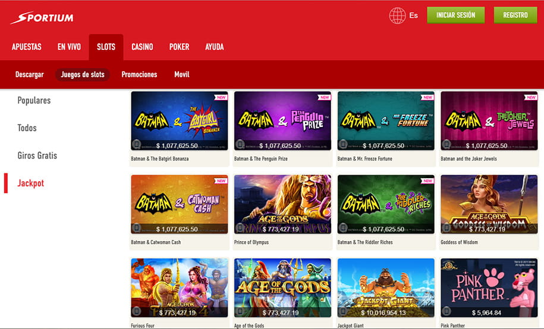544x329 pixels.
Task: Click the NEW badge on Batgirl Bonanza
Action: coord(221,97)
